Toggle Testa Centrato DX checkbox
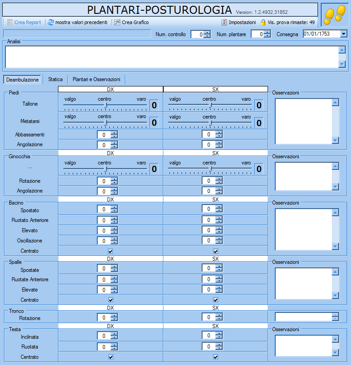351x365 pixels. pyautogui.click(x=111, y=357)
